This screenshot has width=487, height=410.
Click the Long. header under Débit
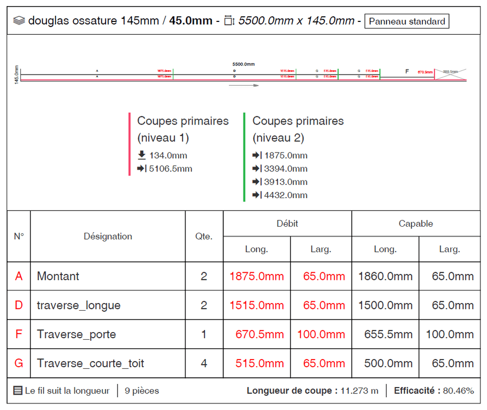click(256, 249)
